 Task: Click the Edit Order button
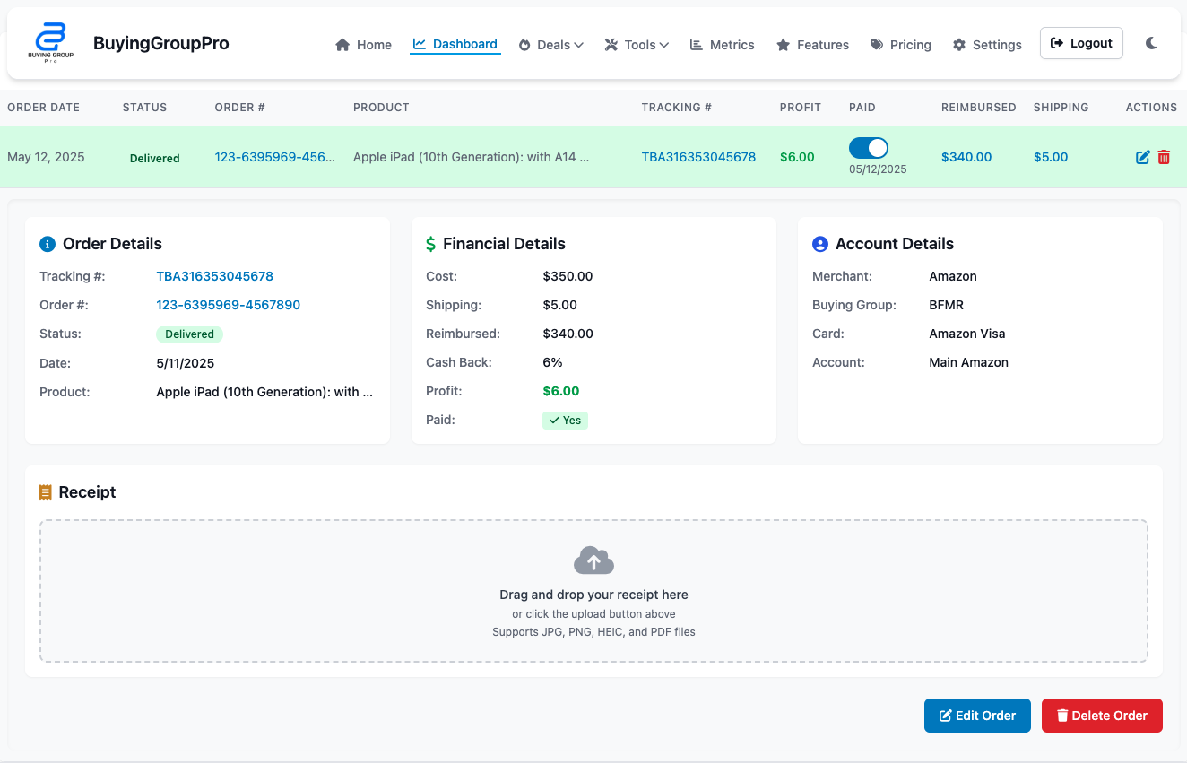tap(977, 716)
